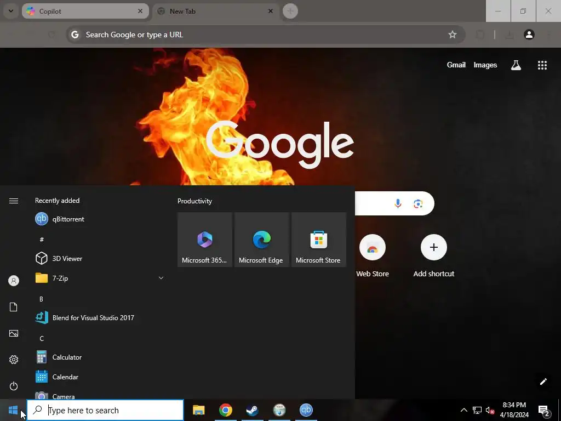
Task: Click the Power icon in Start
Action: 14,386
